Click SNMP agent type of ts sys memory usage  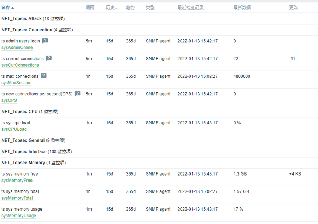[x=158, y=209]
